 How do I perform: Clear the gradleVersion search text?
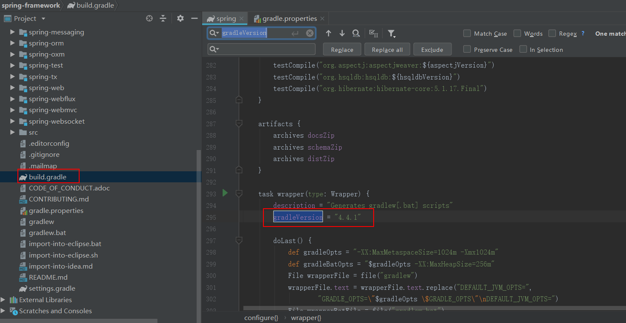click(x=310, y=33)
